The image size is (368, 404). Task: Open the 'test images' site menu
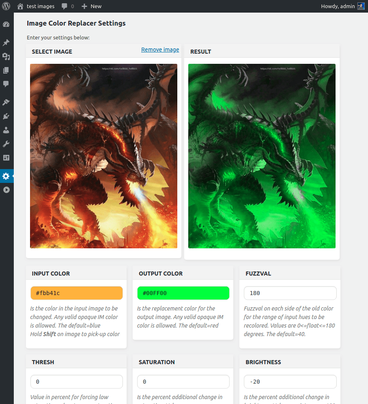41,6
